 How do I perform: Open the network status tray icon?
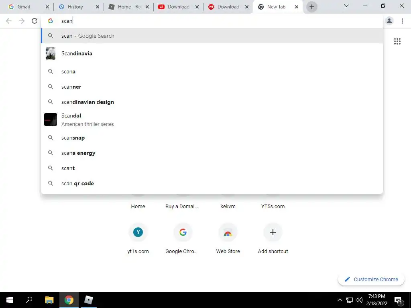point(350,300)
